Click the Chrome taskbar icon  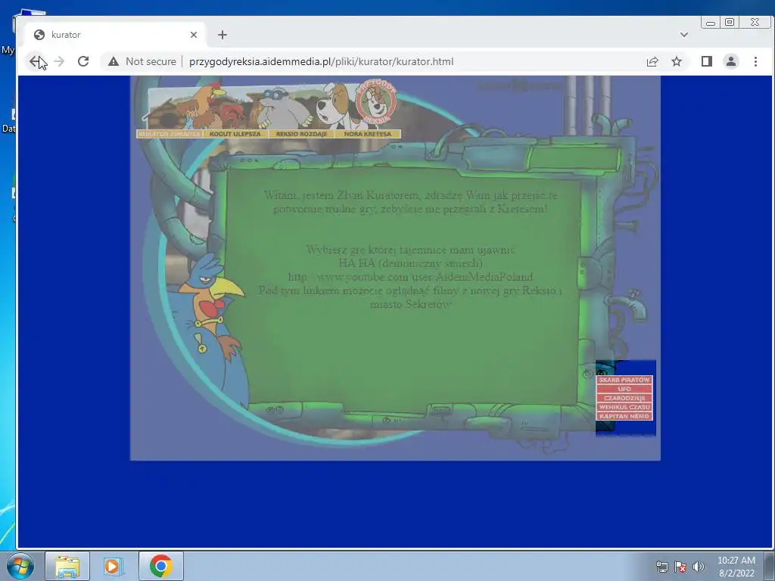tap(161, 566)
